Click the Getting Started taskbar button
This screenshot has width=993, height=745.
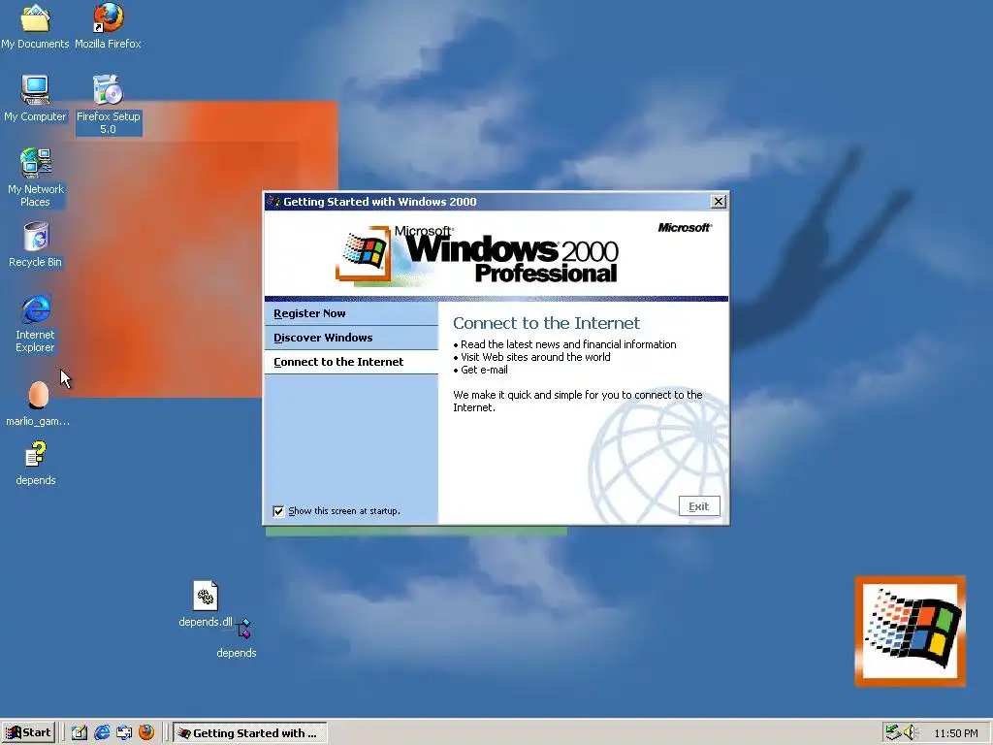click(250, 733)
